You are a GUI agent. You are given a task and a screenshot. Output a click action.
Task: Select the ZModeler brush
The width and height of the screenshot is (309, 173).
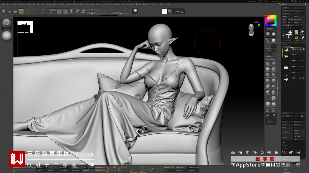pos(268,64)
